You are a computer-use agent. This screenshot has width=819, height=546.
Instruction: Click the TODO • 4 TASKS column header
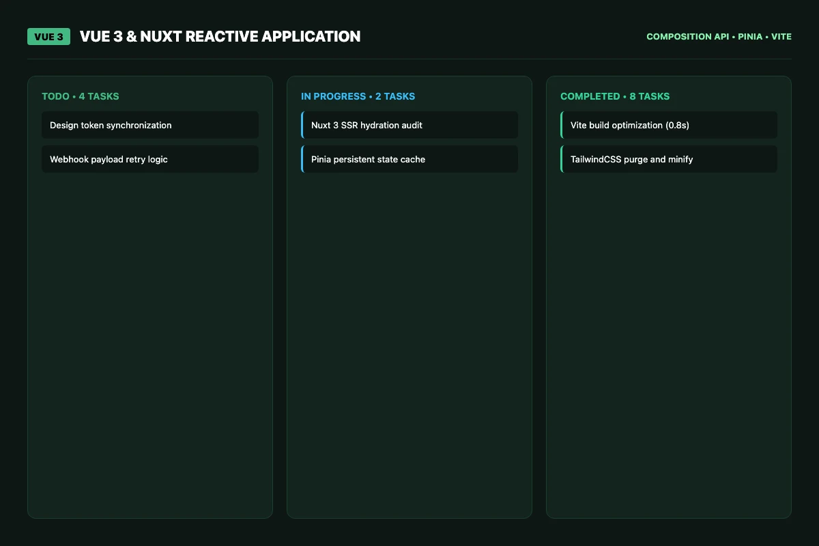81,96
